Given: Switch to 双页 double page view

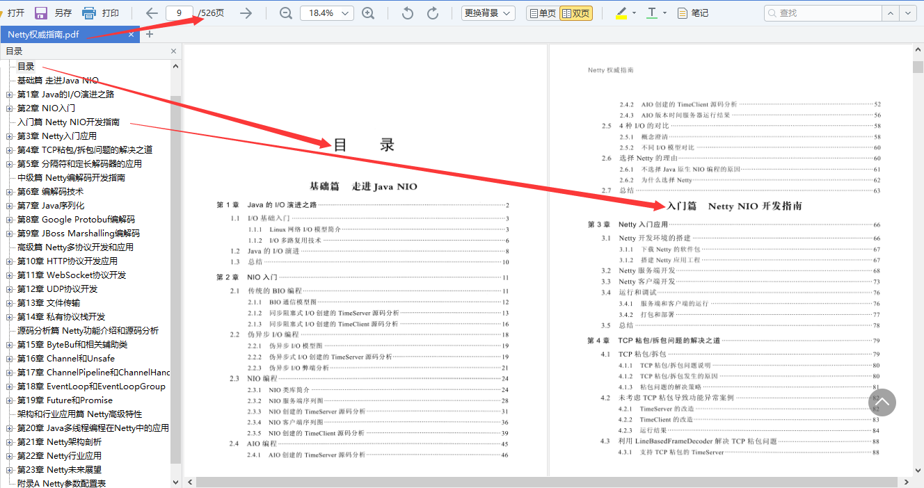Looking at the screenshot, I should pos(576,13).
